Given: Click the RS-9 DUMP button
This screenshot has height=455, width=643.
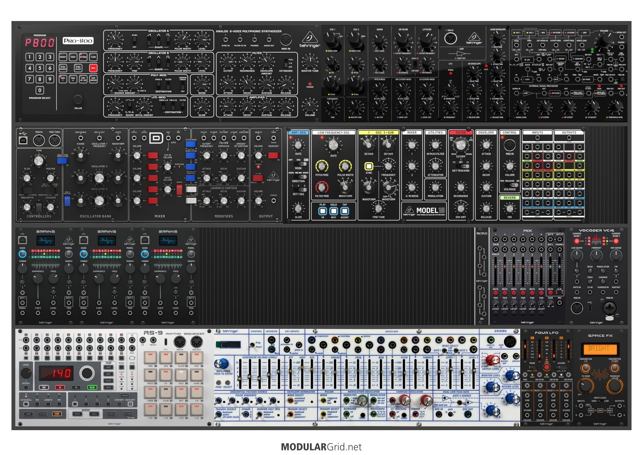Looking at the screenshot, I should tap(108, 387).
